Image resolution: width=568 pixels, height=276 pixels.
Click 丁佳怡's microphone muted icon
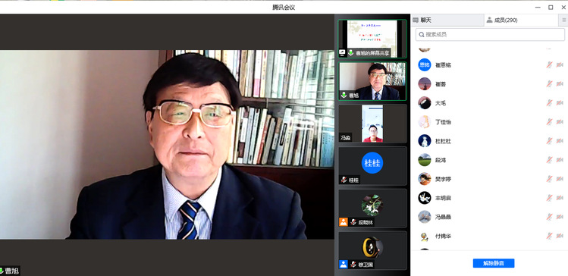[550, 122]
